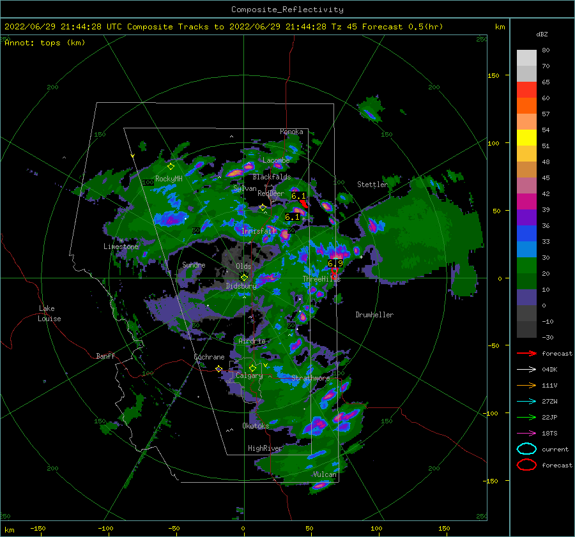Click the Olds label
575x537 pixels.
243,266
